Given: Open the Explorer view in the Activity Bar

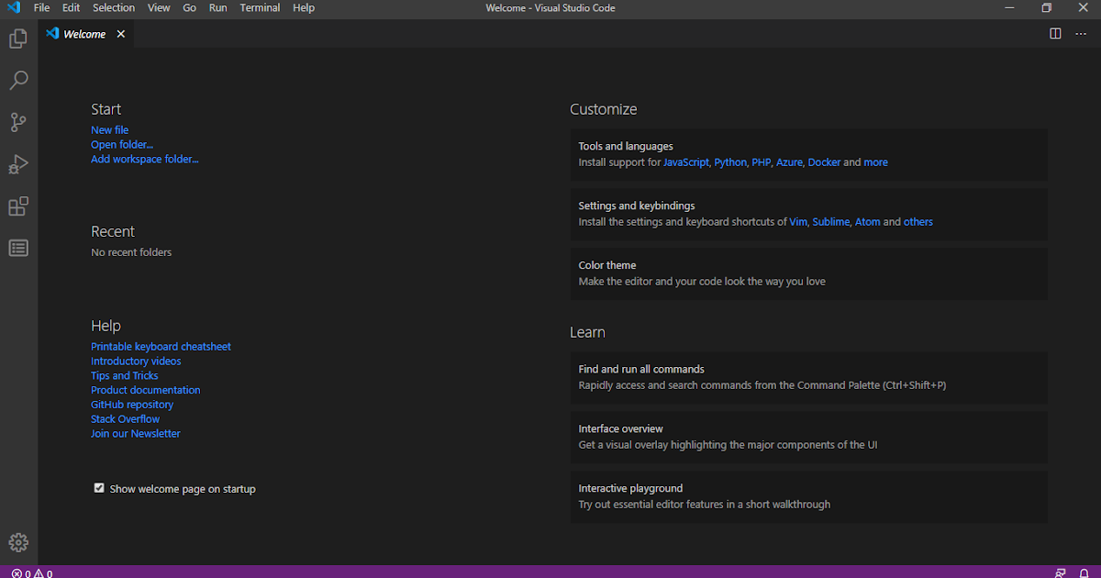Looking at the screenshot, I should pyautogui.click(x=18, y=39).
